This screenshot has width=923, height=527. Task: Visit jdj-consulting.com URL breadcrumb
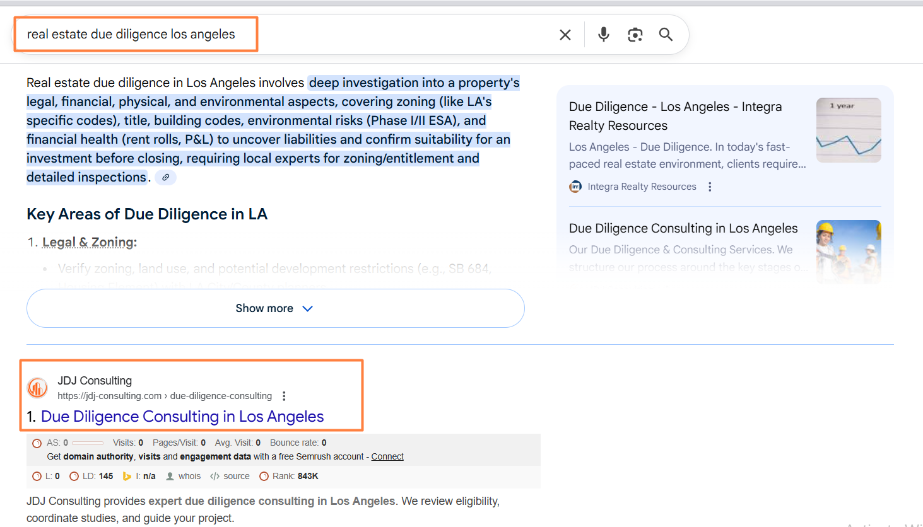165,396
